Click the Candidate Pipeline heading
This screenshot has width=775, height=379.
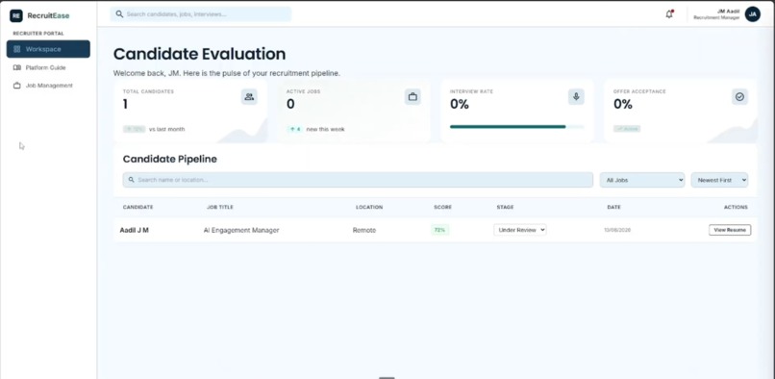pyautogui.click(x=169, y=160)
